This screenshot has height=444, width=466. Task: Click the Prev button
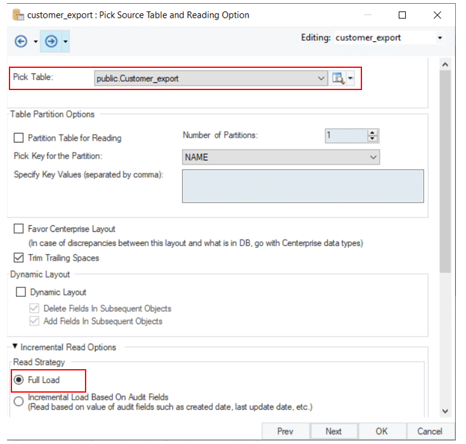285,431
